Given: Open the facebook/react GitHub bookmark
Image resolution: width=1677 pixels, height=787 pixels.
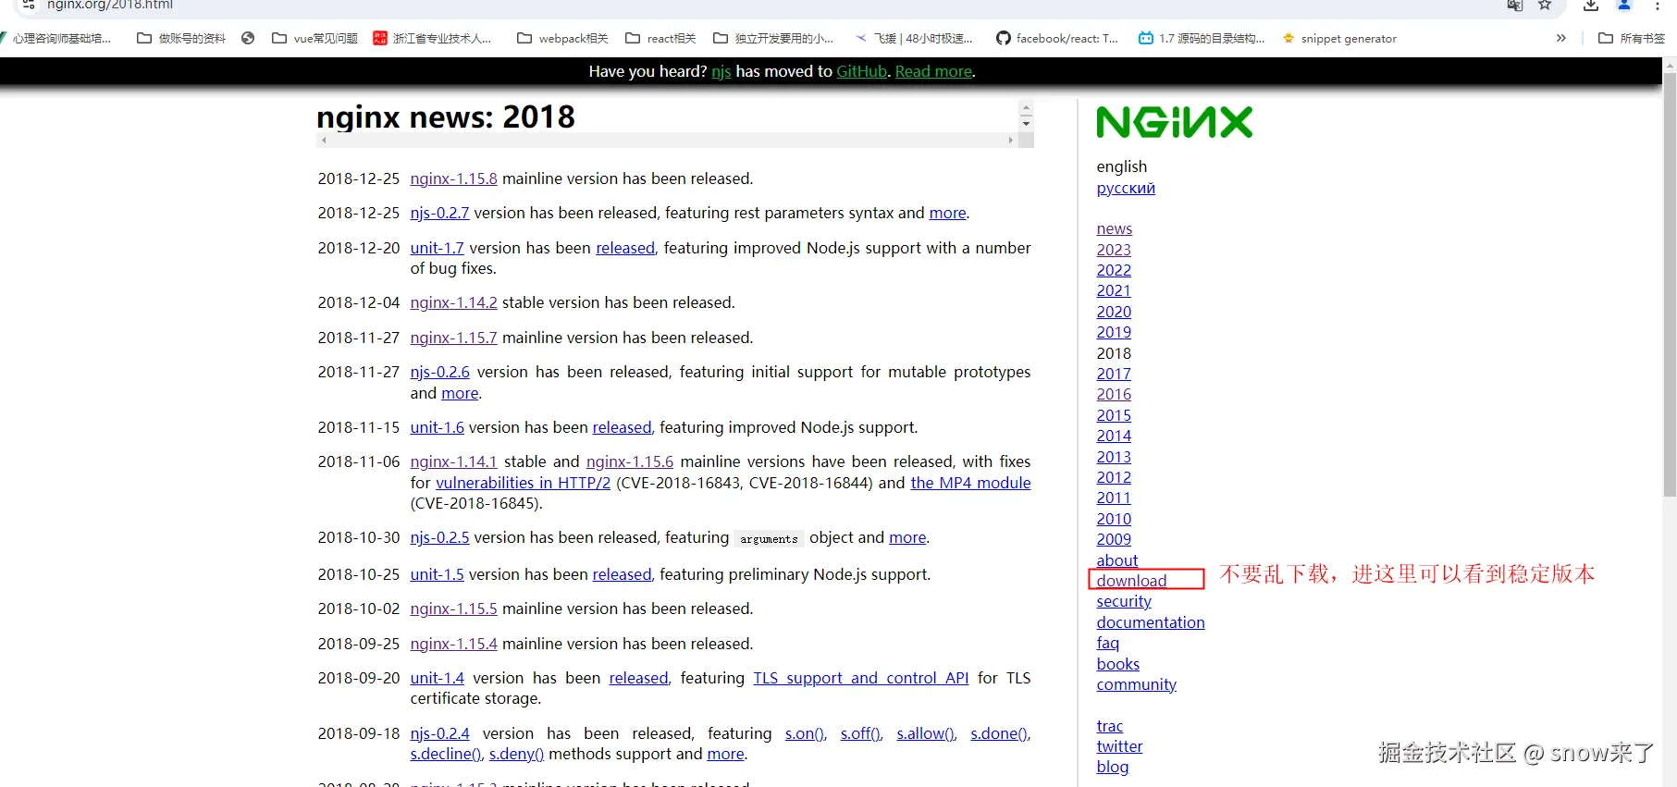Looking at the screenshot, I should pyautogui.click(x=1057, y=38).
